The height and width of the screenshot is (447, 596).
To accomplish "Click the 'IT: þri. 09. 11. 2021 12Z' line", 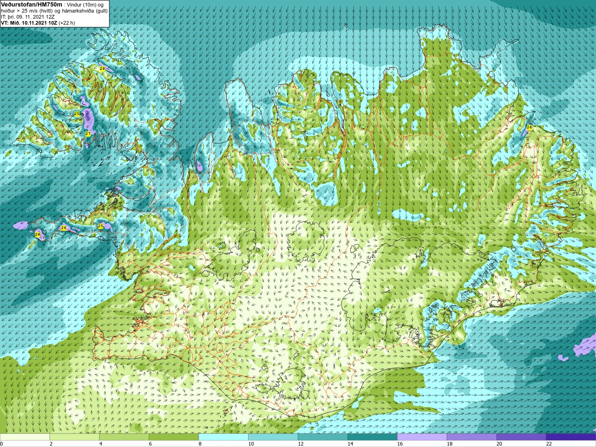I will click(x=28, y=17).
